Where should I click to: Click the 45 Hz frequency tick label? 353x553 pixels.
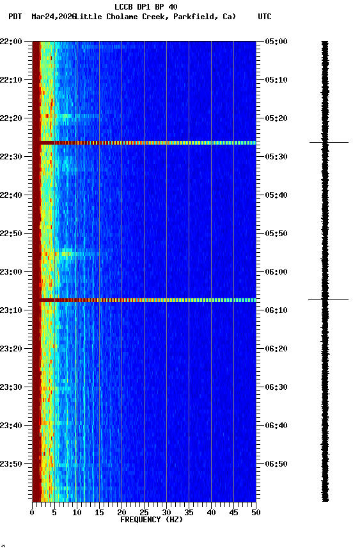click(x=233, y=513)
